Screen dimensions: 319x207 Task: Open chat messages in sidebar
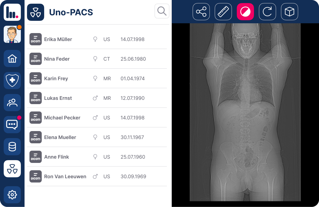pyautogui.click(x=12, y=125)
